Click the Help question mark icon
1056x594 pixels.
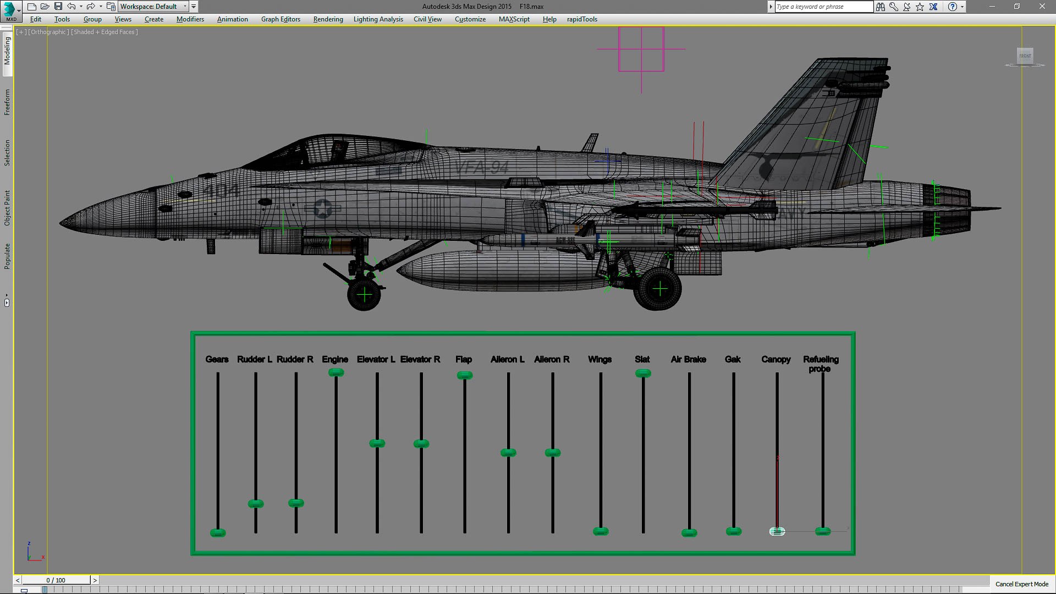953,7
